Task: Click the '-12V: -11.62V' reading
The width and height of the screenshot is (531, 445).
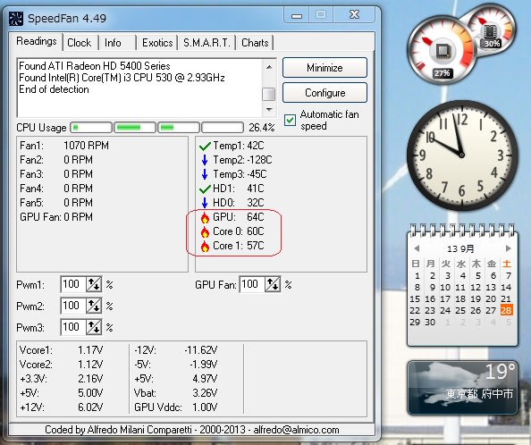Action: (x=176, y=350)
